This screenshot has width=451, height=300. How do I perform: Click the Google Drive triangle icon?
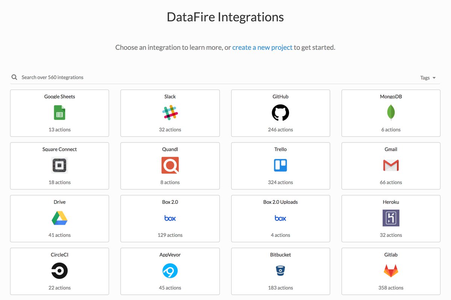59,218
